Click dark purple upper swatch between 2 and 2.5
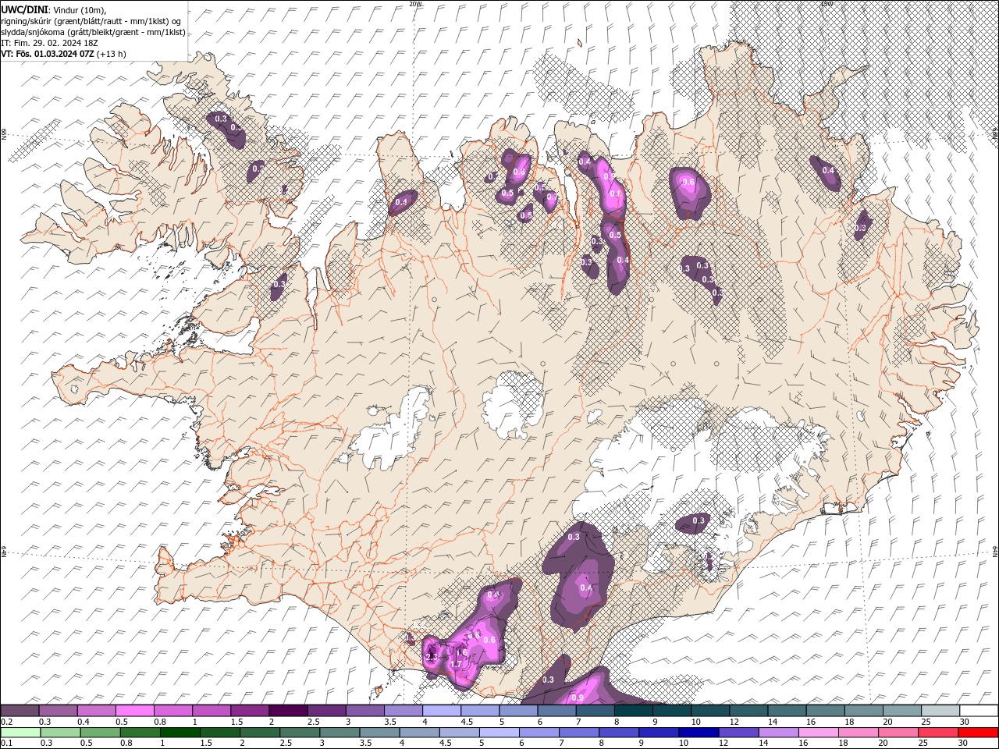The width and height of the screenshot is (999, 749). tap(287, 711)
